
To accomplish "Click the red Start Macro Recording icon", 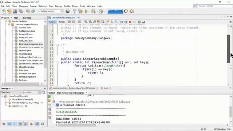I will pos(130,22).
